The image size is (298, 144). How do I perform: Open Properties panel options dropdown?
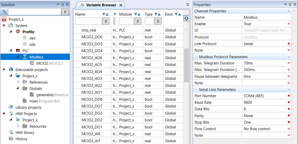pos(285,4)
